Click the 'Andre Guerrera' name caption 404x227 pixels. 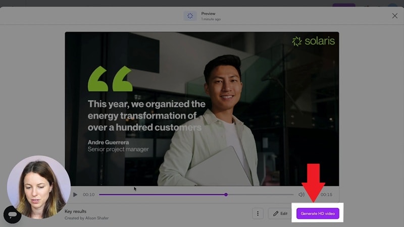pos(108,142)
